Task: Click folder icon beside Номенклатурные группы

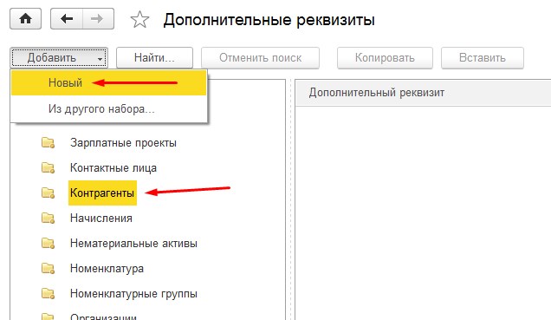Action: point(49,294)
